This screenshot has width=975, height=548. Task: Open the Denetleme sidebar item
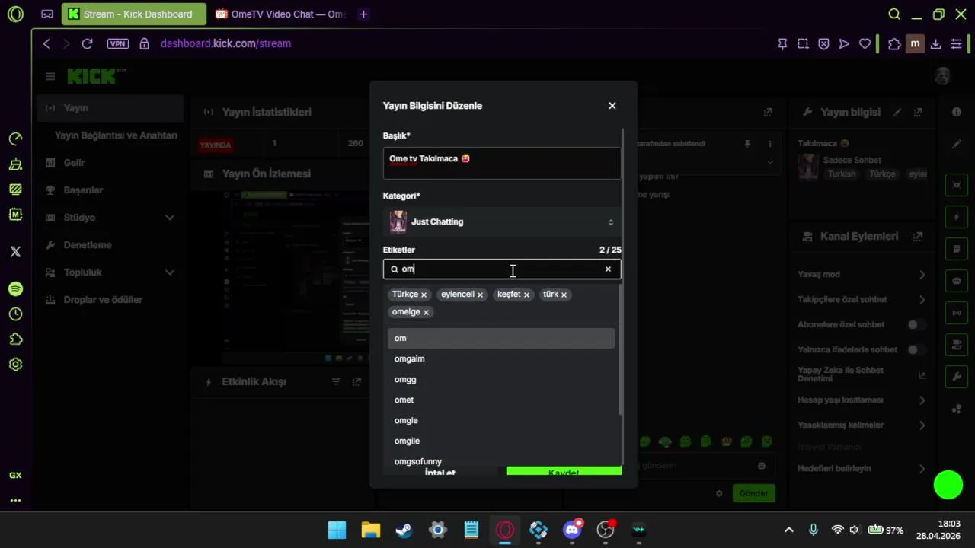[x=110, y=245]
